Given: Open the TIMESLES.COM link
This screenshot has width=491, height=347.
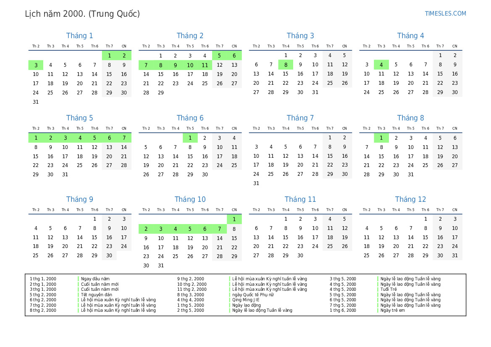Looking at the screenshot, I should point(445,13).
